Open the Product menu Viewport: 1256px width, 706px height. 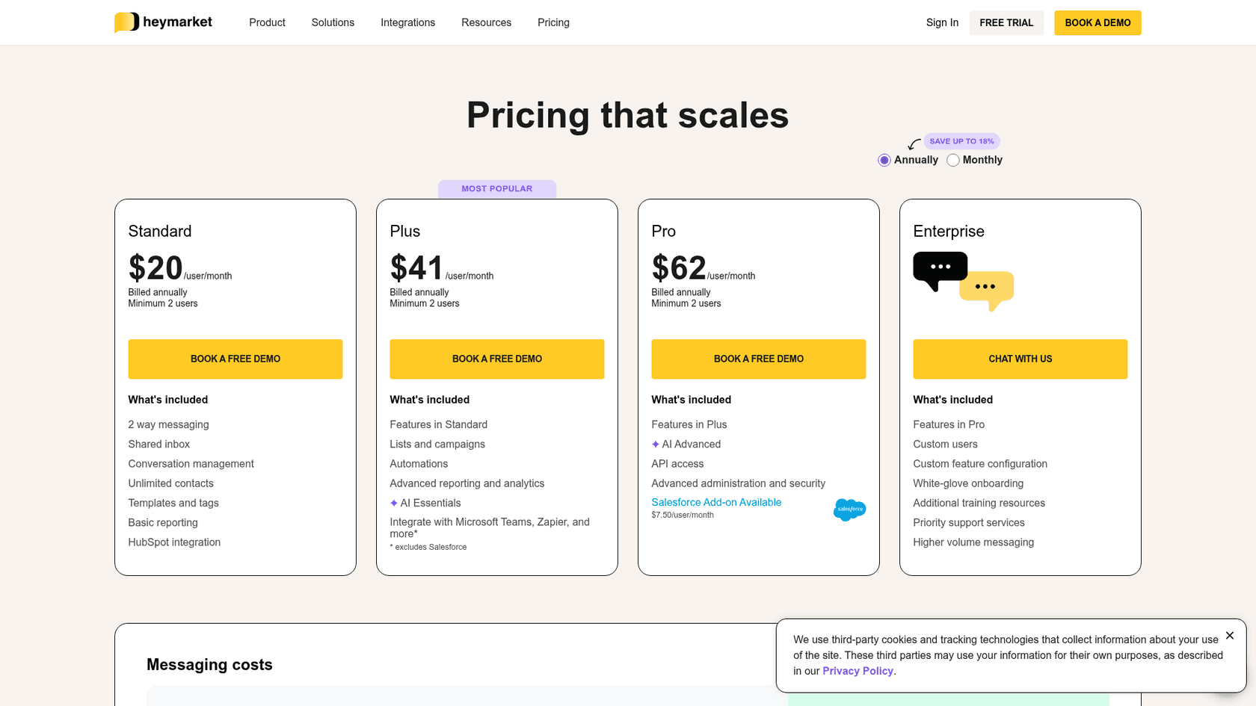(x=267, y=22)
